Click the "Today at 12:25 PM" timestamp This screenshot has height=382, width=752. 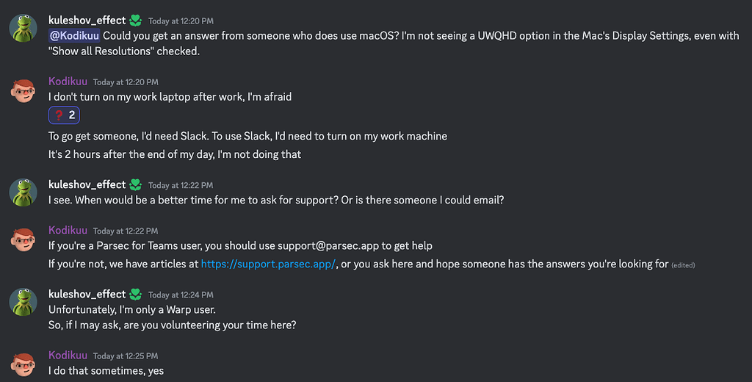[x=126, y=356]
